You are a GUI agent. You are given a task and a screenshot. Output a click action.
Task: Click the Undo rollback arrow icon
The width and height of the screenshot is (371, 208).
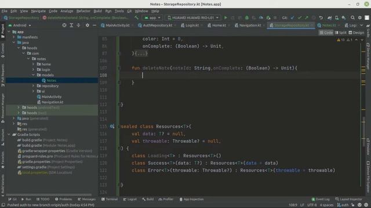click(x=321, y=18)
